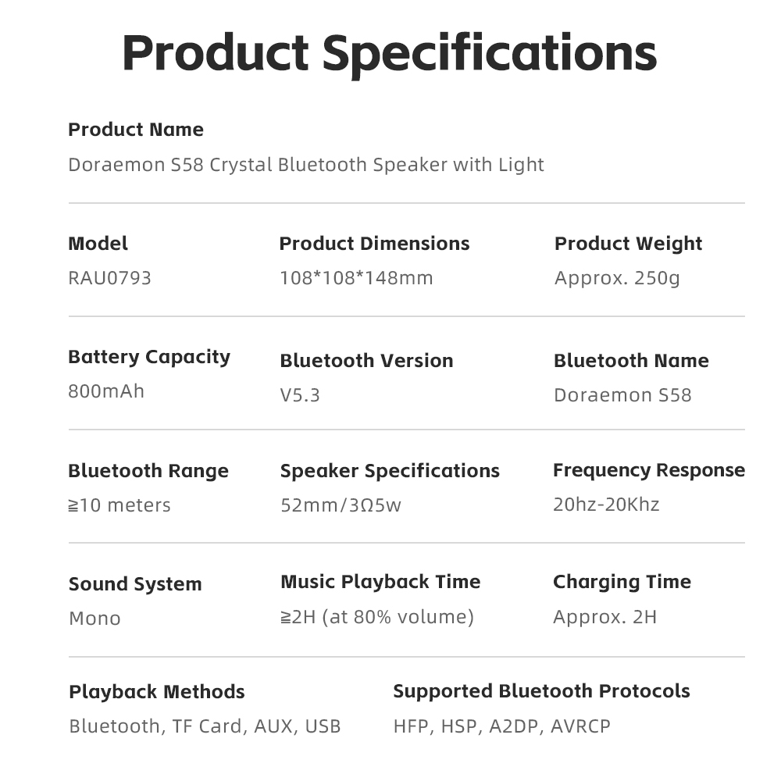Screen dimensions: 781x781
Task: Click the Bluetooth, TF Card, AUX, USB text
Action: point(205,726)
